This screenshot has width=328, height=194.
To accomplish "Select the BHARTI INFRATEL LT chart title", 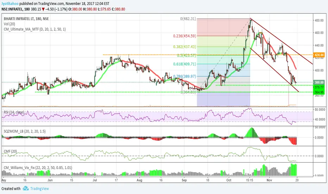I will point(26,19).
